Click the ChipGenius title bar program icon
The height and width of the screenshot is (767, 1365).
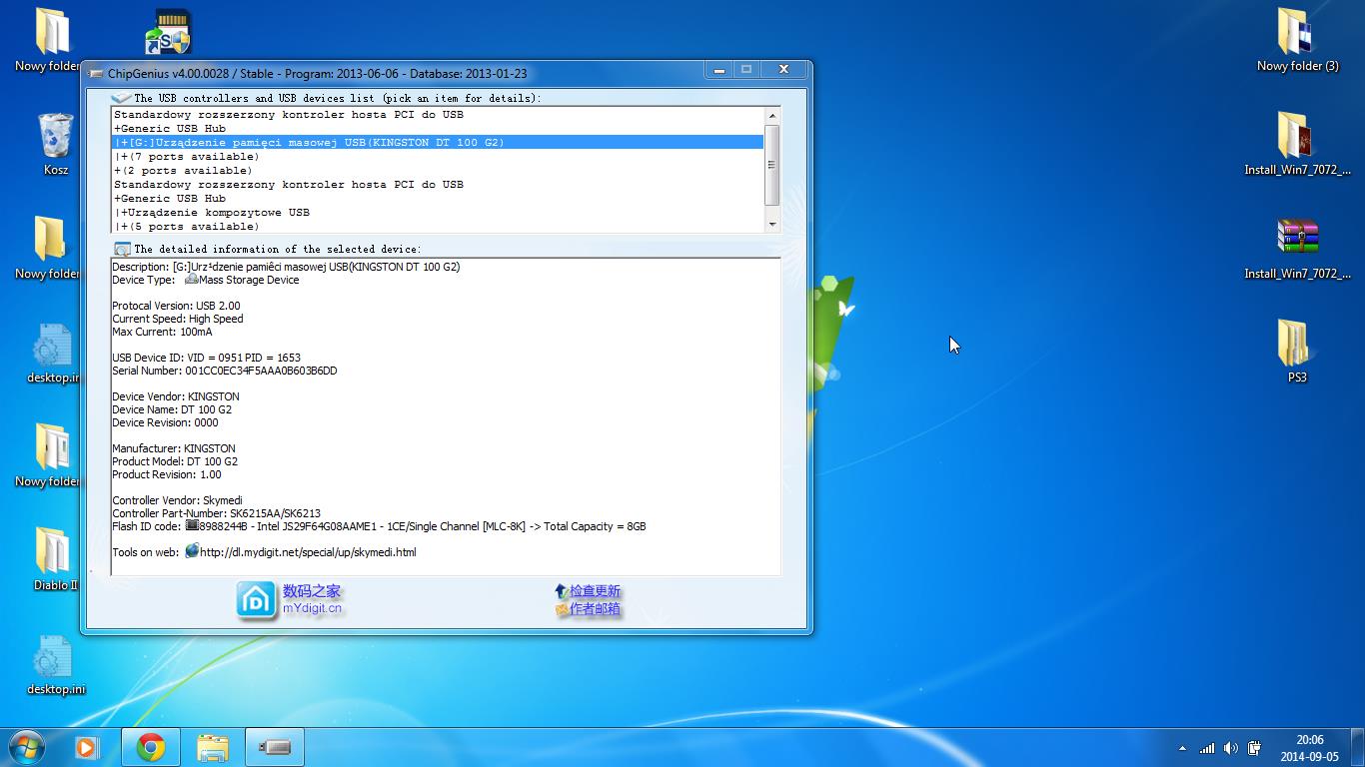95,73
